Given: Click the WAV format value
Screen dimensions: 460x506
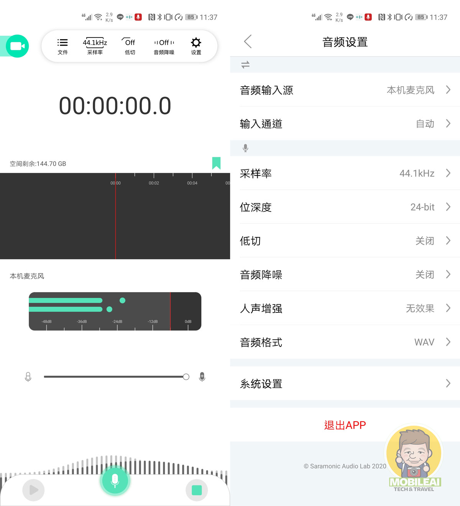Looking at the screenshot, I should coord(424,342).
